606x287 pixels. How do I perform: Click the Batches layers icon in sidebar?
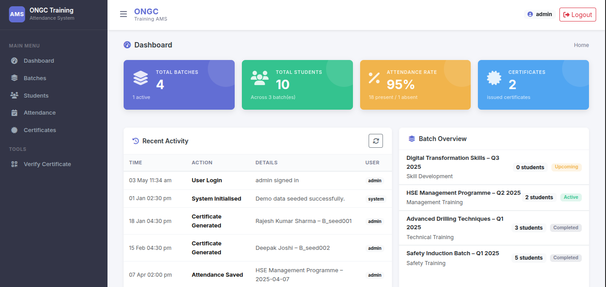click(x=14, y=78)
